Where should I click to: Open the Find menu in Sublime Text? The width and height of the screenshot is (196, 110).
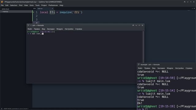click(x=21, y=5)
